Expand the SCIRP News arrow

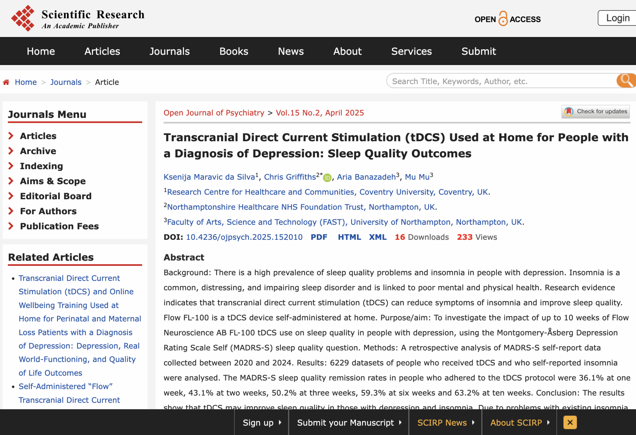tap(473, 423)
